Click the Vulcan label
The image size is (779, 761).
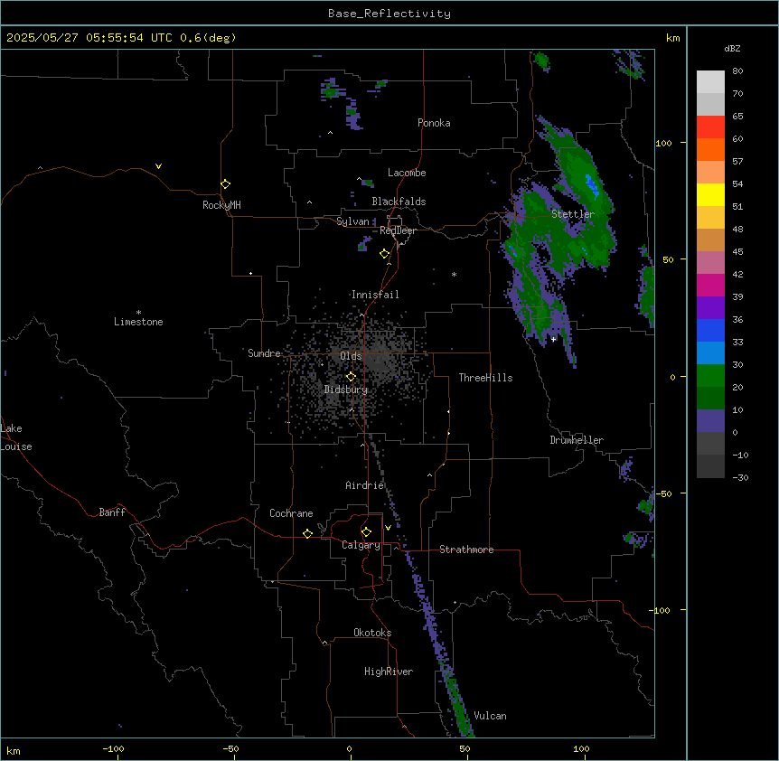click(x=491, y=716)
